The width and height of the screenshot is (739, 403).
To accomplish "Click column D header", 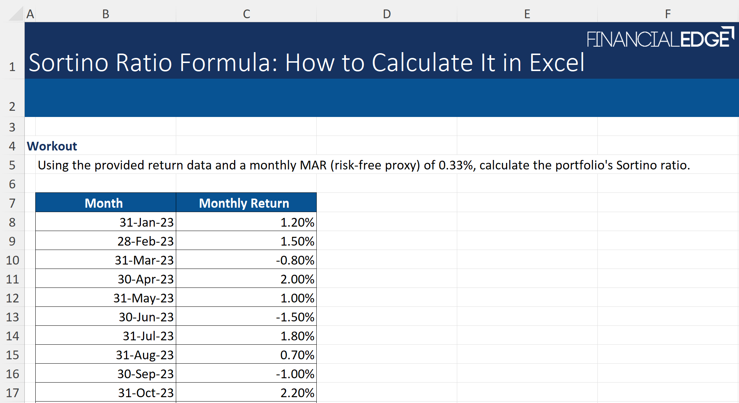I will (387, 14).
